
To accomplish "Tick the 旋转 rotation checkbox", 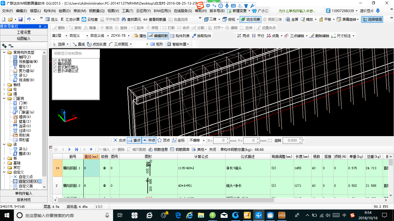I will (x=270, y=140).
